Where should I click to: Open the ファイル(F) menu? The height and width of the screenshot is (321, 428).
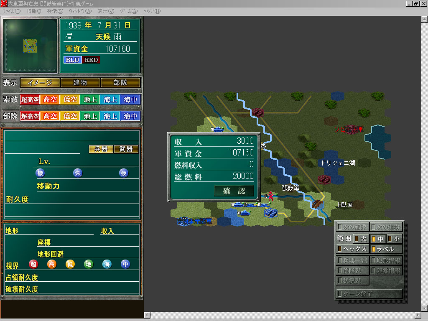[x=11, y=11]
